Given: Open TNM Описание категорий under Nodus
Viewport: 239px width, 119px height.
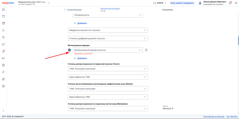Looking at the screenshot, I should click(108, 89).
